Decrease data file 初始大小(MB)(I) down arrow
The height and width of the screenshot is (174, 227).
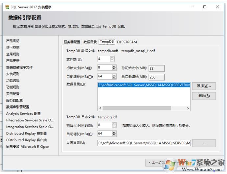coord(114,69)
